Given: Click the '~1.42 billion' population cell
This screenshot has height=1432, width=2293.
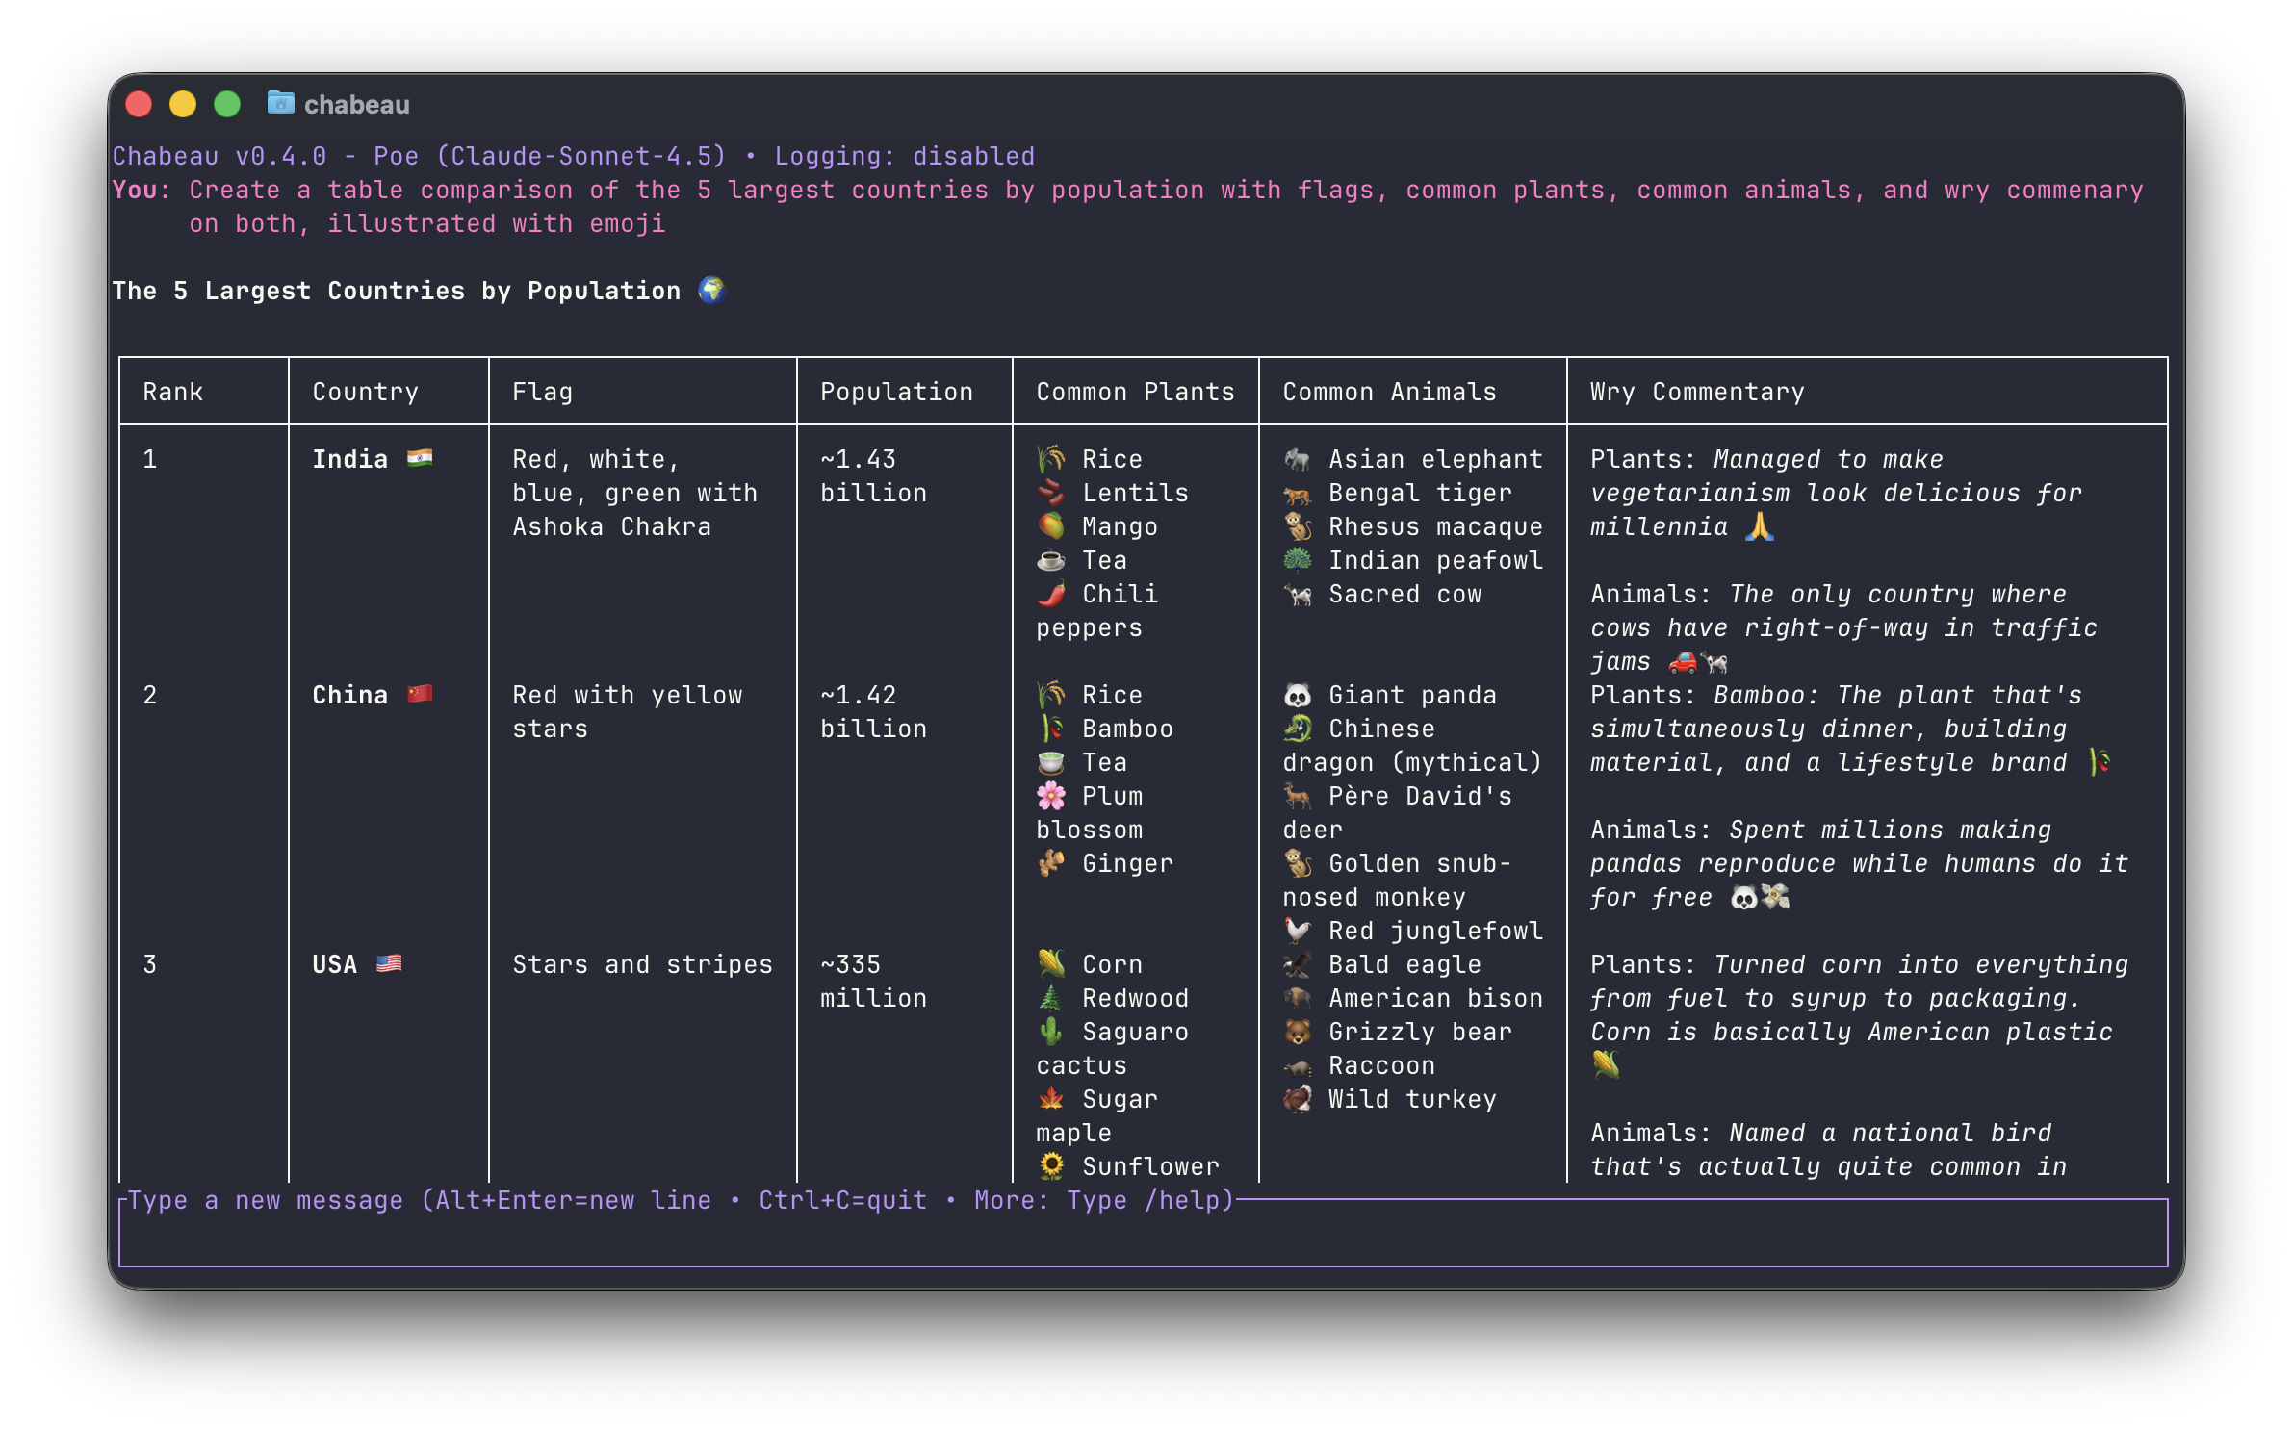Looking at the screenshot, I should 873,712.
